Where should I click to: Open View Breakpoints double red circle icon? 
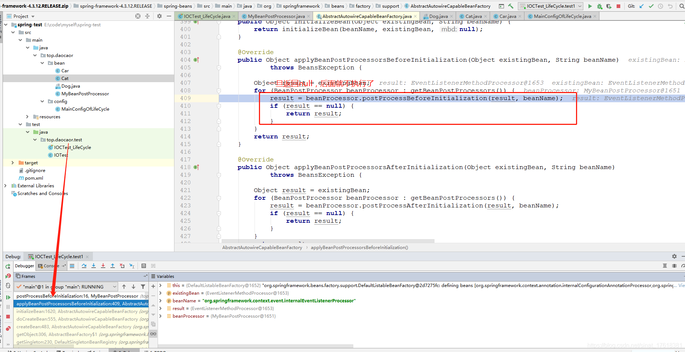point(8,329)
